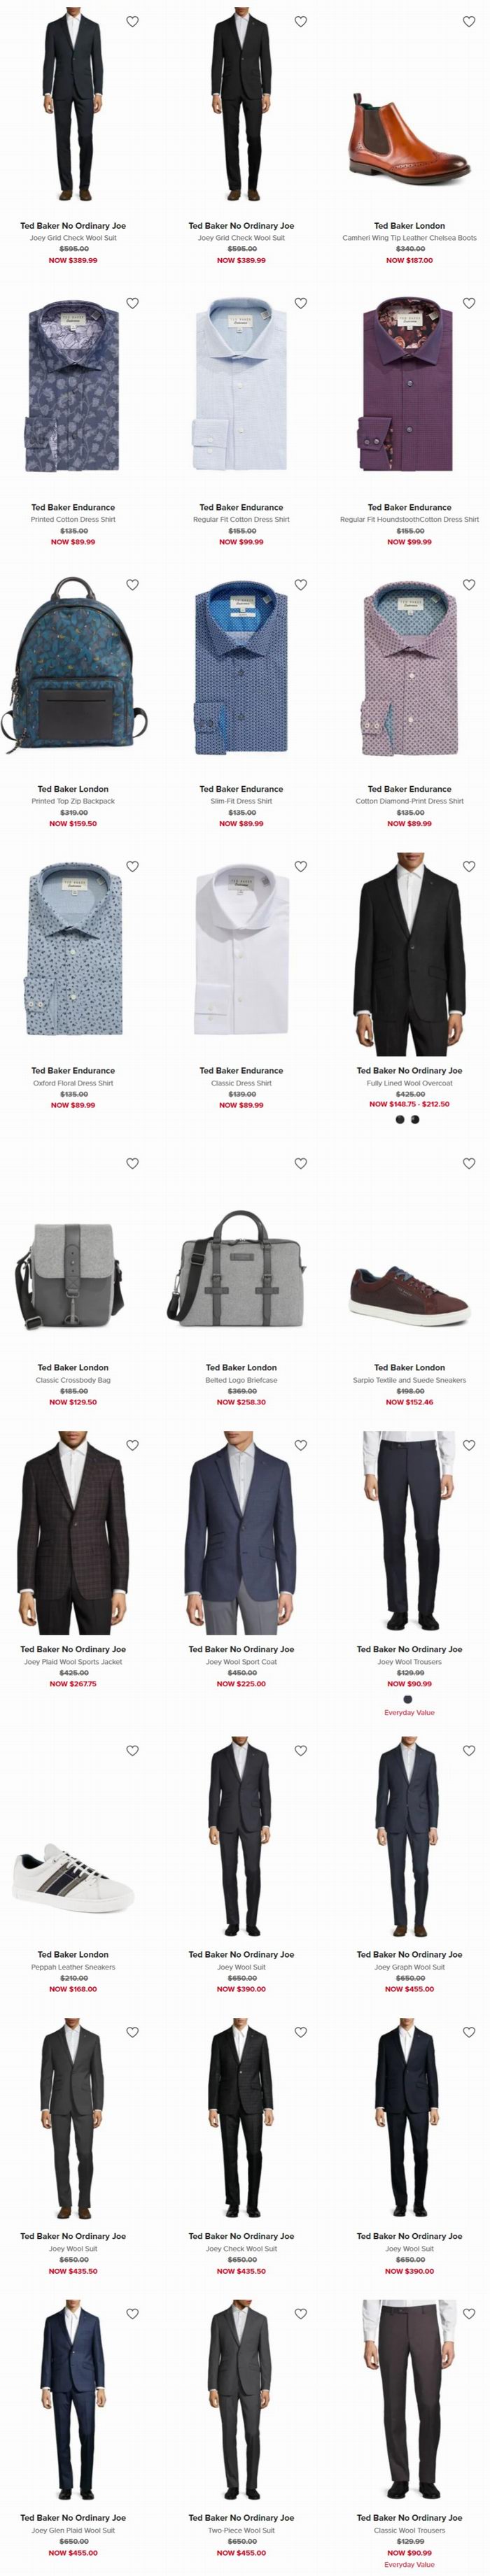The height and width of the screenshot is (2576, 490).
Task: Favorite the Peppah Leather Sneakers
Action: [132, 1750]
